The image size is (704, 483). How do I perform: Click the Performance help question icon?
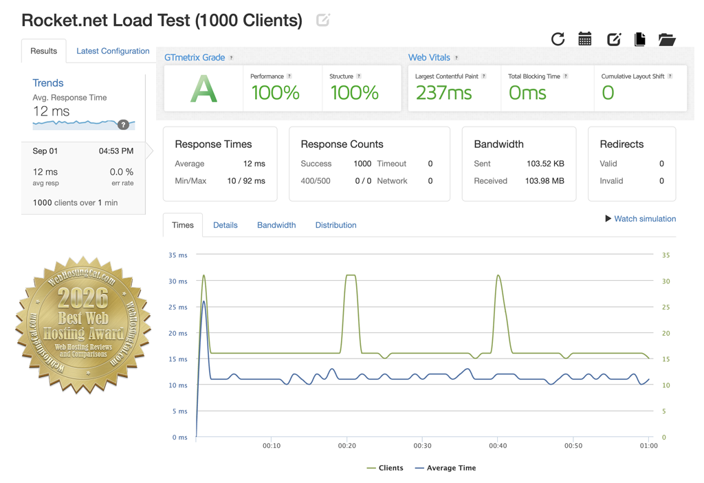(289, 76)
